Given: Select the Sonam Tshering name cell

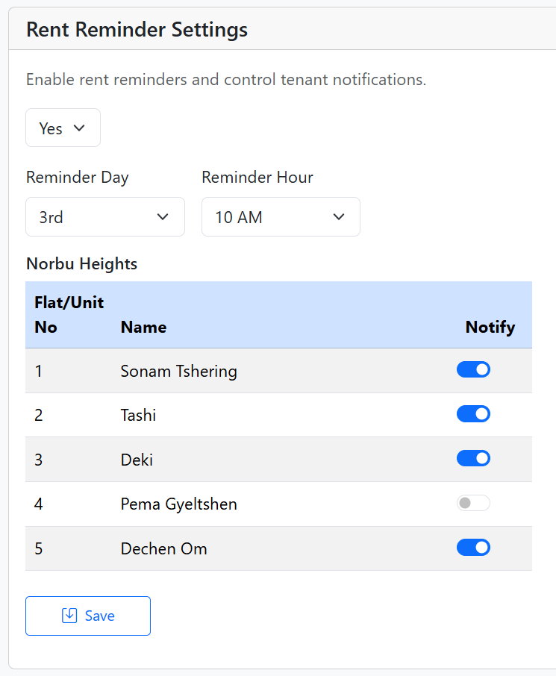Looking at the screenshot, I should pyautogui.click(x=178, y=371).
